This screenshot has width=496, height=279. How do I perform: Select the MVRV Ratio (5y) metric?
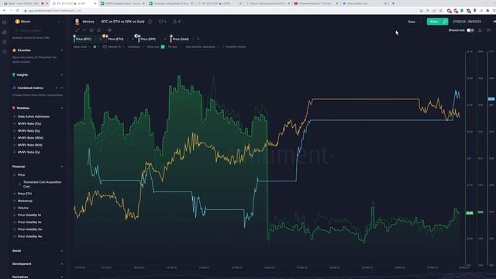click(29, 131)
